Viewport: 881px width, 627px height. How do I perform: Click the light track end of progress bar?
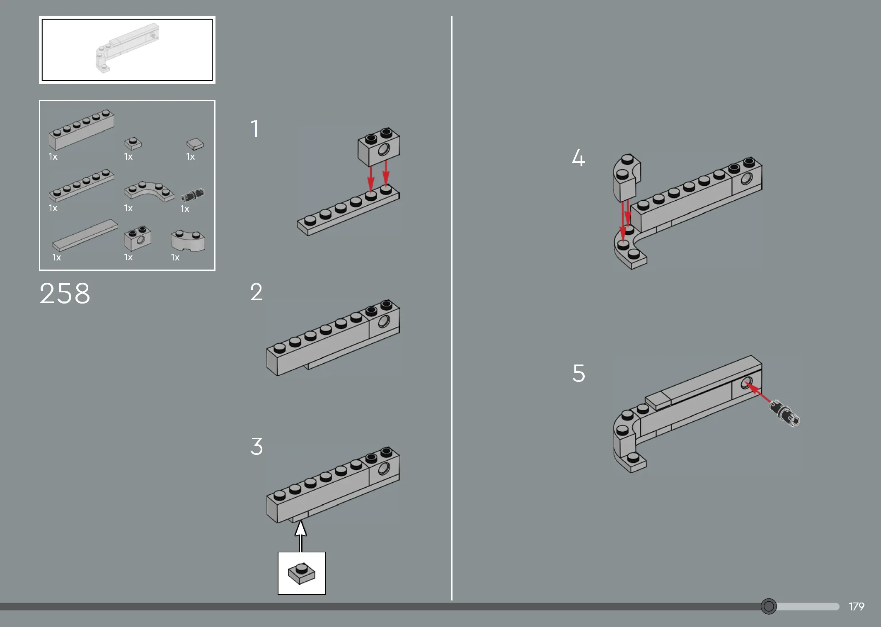808,607
